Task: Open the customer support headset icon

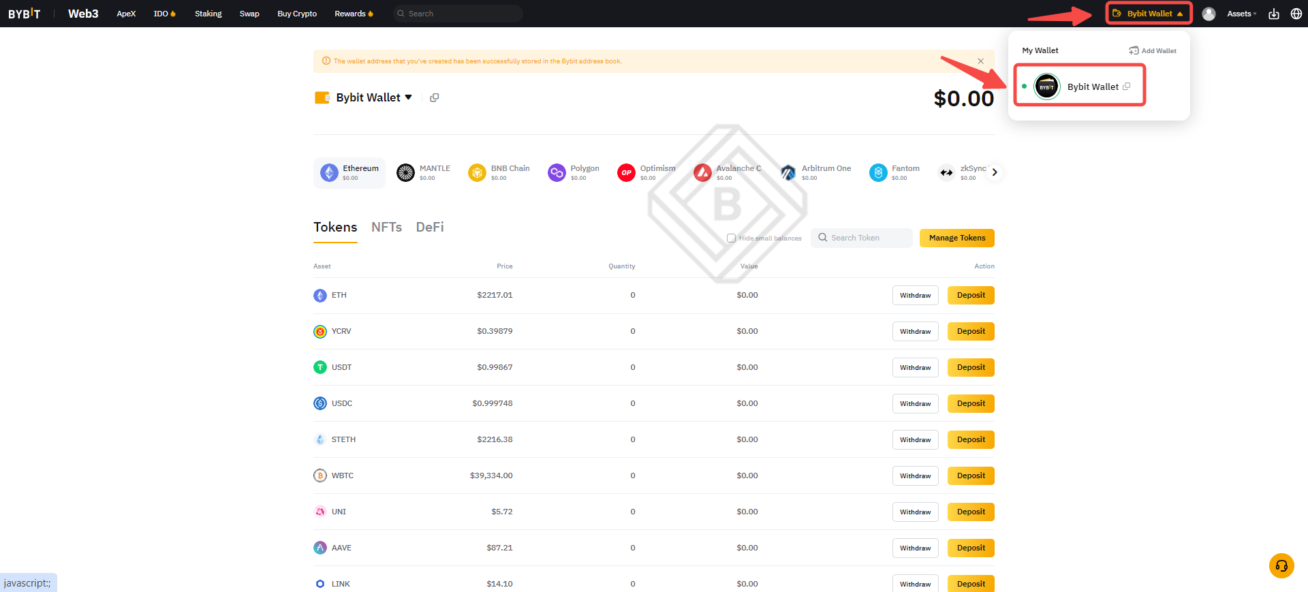Action: click(1281, 565)
